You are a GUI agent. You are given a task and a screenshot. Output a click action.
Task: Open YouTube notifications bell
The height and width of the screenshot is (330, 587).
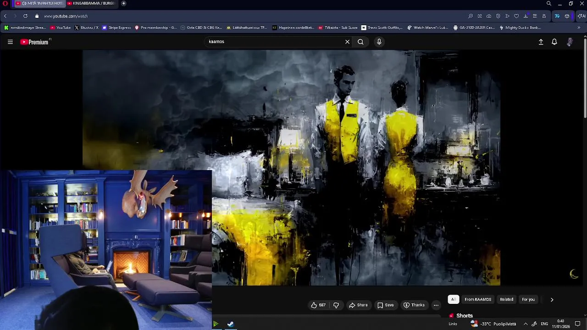point(554,42)
